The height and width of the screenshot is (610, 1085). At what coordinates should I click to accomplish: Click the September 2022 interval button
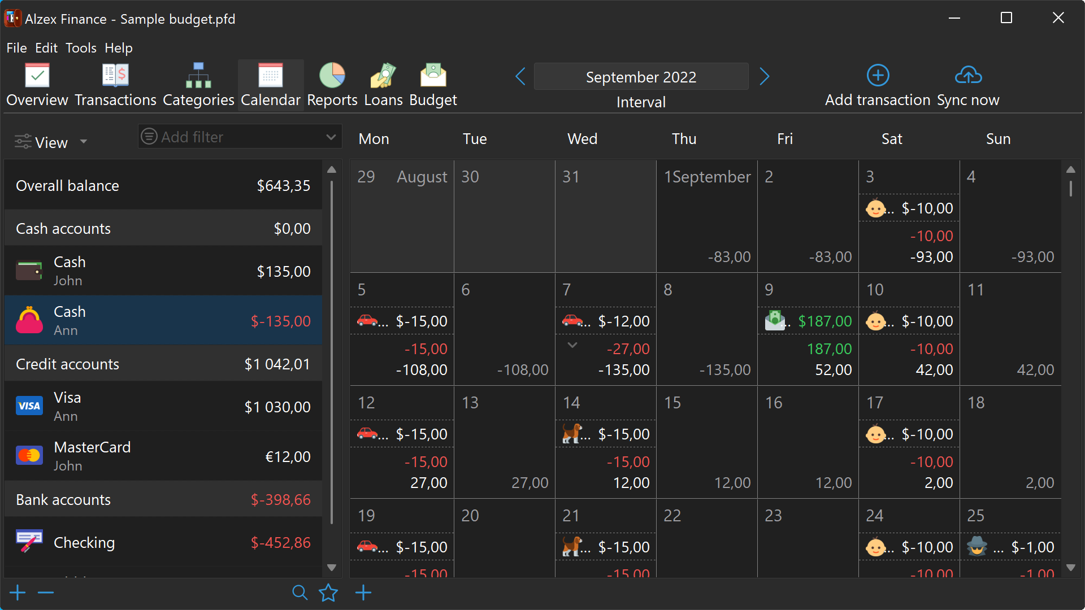click(x=641, y=77)
